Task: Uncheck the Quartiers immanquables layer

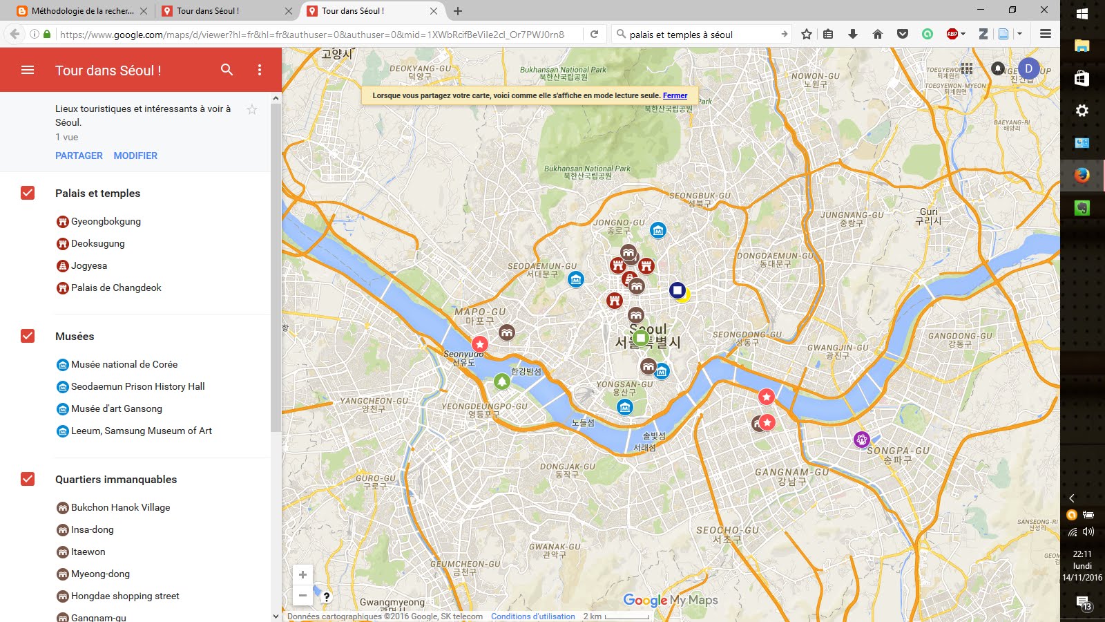Action: point(28,479)
